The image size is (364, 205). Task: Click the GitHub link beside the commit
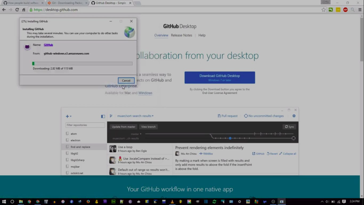(258, 154)
